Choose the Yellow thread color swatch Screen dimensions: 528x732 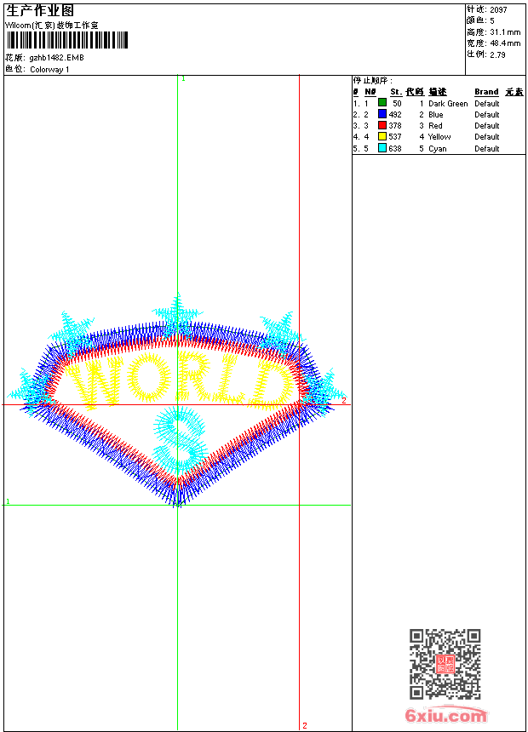[382, 136]
